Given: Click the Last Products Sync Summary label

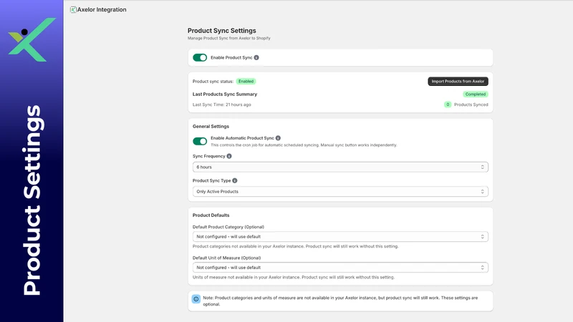Looking at the screenshot, I should (225, 94).
